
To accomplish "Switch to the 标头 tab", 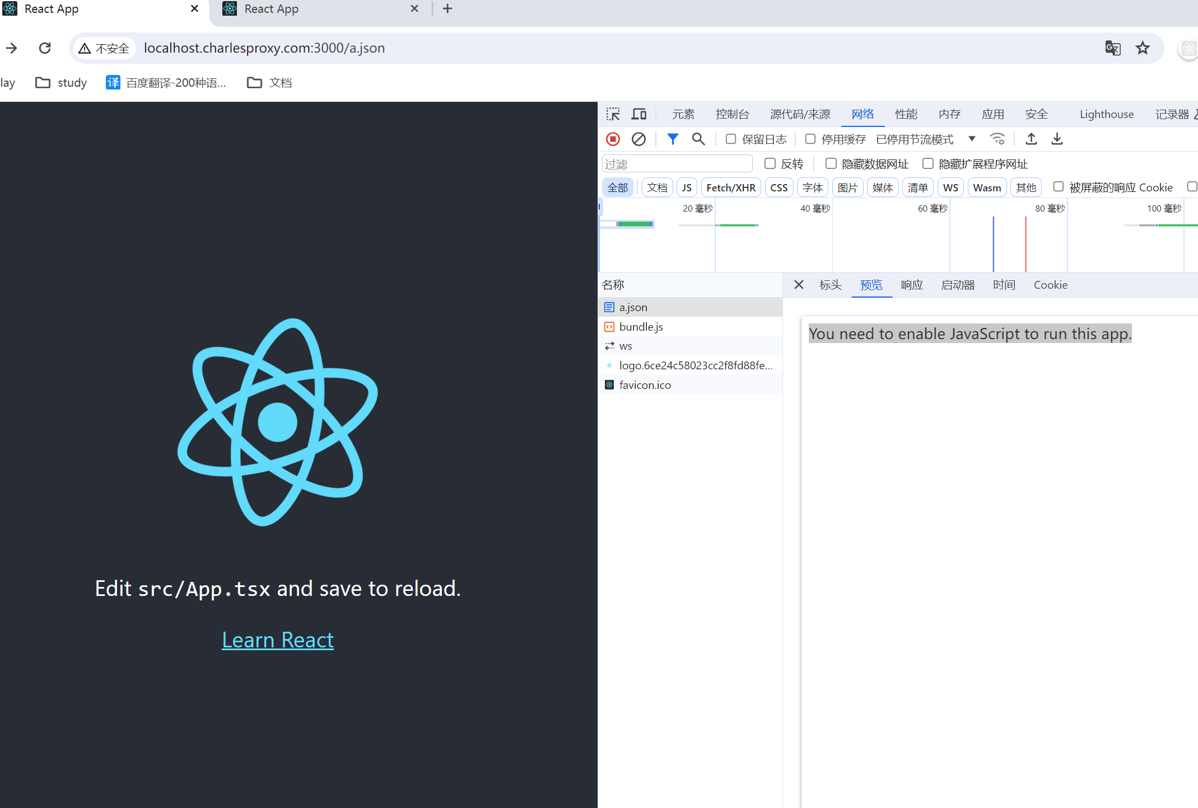I will (x=831, y=285).
